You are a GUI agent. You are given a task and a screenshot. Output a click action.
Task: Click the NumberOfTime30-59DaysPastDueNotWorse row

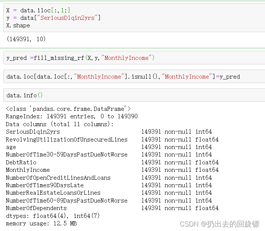pyautogui.click(x=109, y=155)
